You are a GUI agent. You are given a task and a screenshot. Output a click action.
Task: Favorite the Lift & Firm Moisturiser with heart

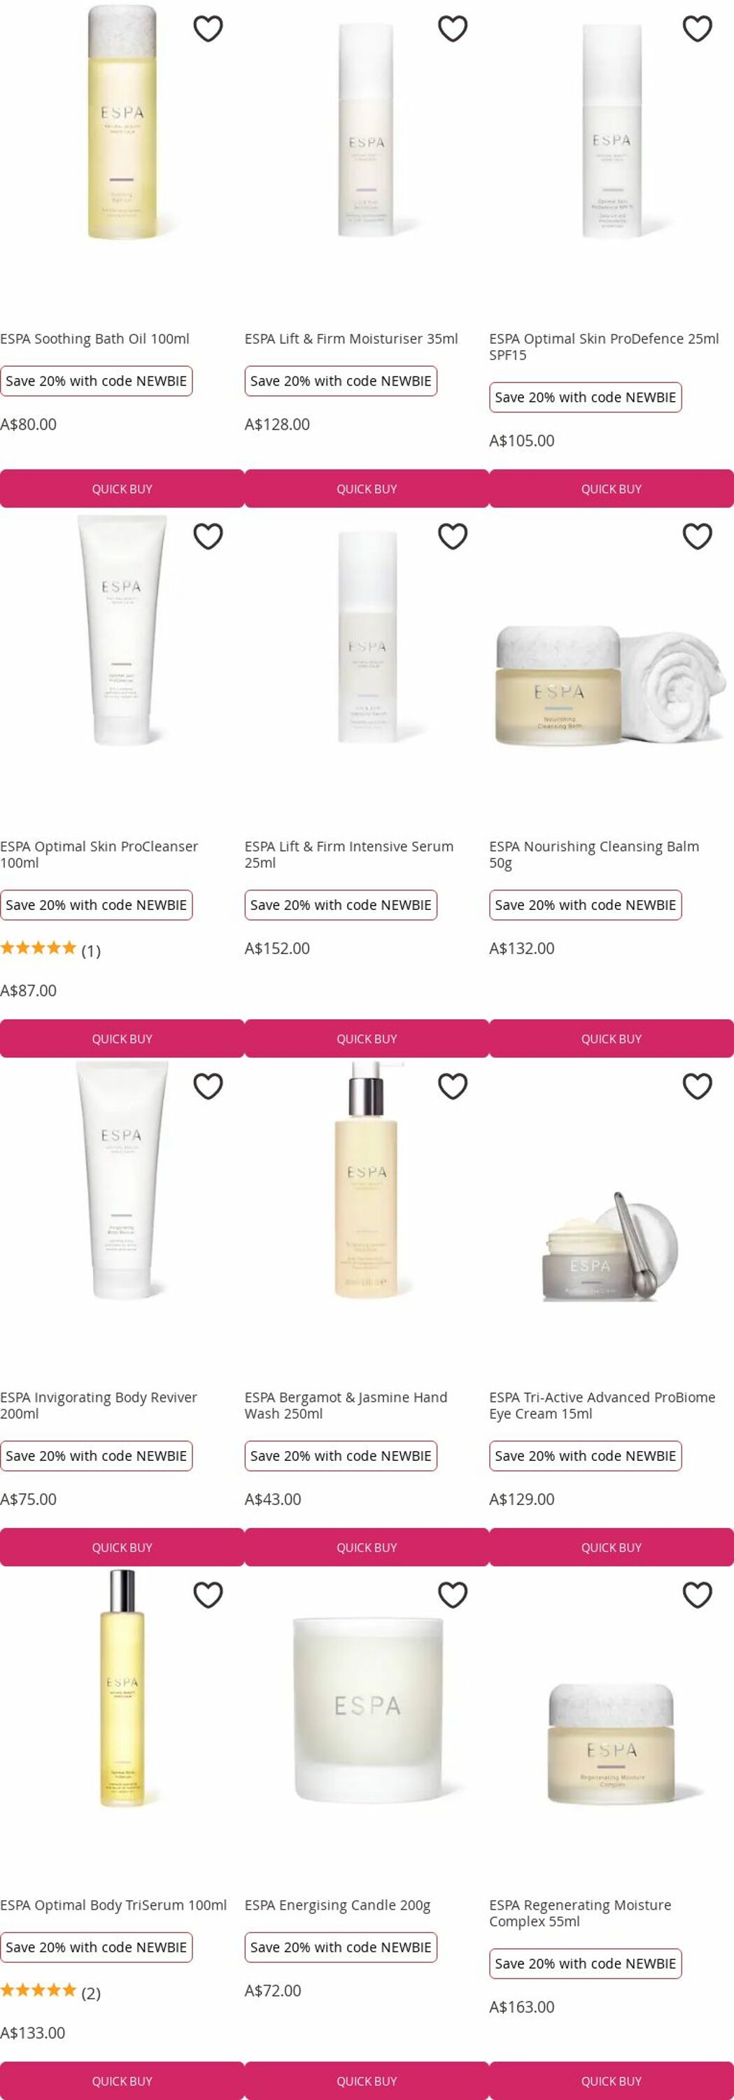click(453, 29)
